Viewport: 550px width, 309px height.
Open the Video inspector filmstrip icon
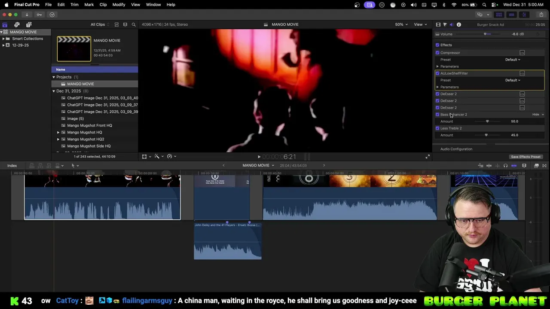pyautogui.click(x=438, y=24)
